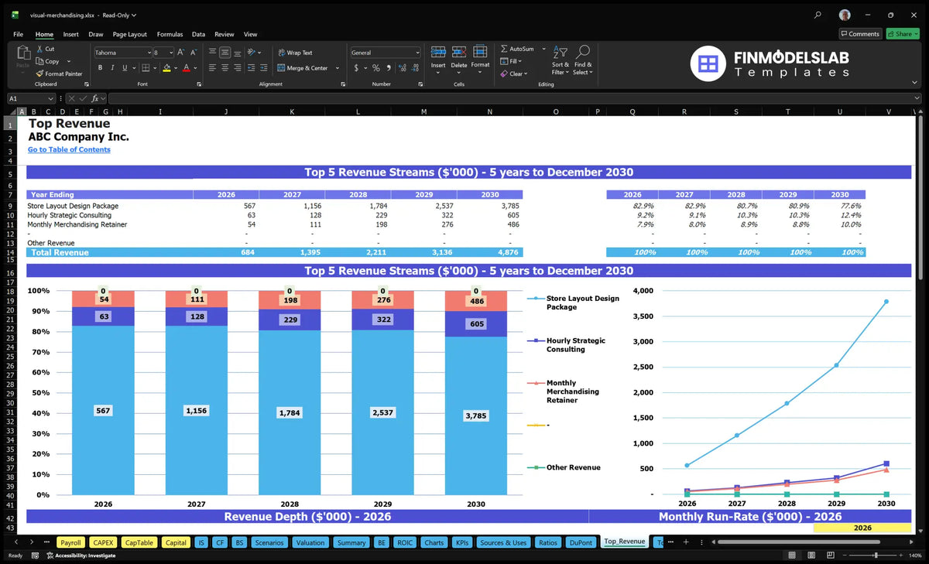
Task: Toggle Align Right horizontal alignment
Action: (x=238, y=68)
